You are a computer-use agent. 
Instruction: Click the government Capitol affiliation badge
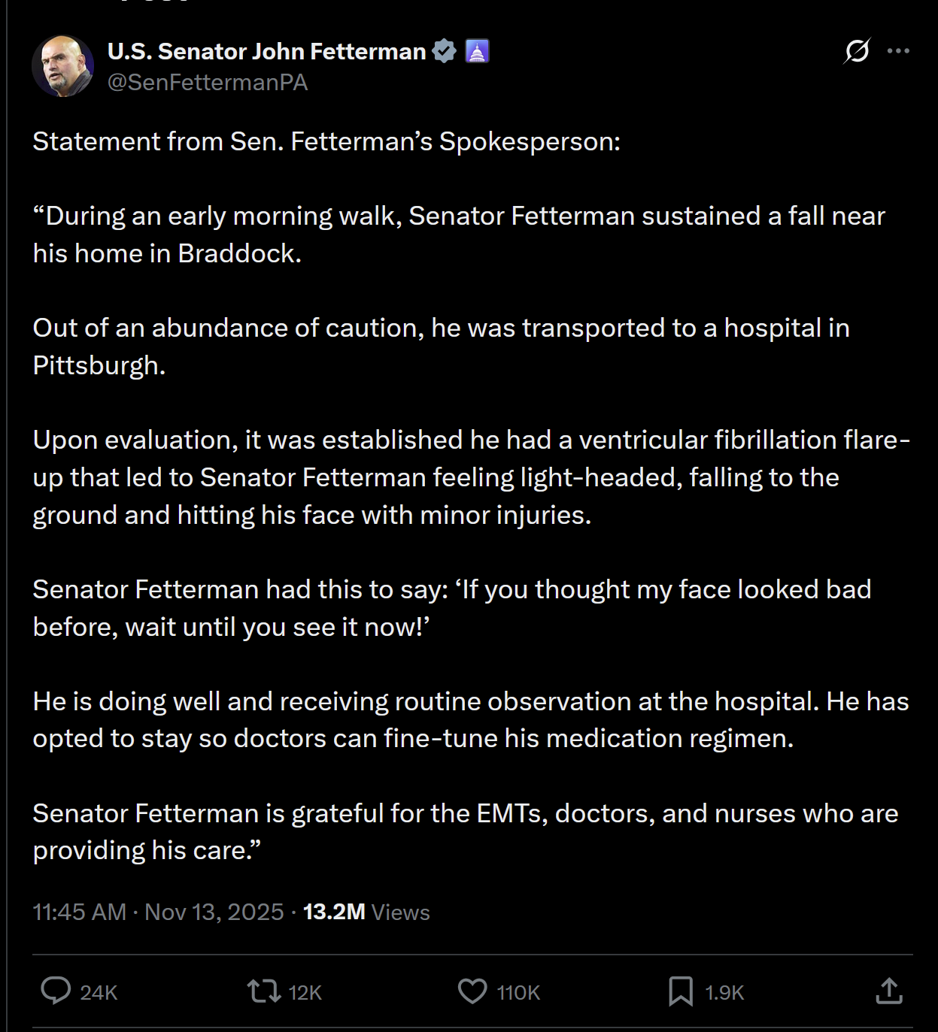tap(478, 51)
